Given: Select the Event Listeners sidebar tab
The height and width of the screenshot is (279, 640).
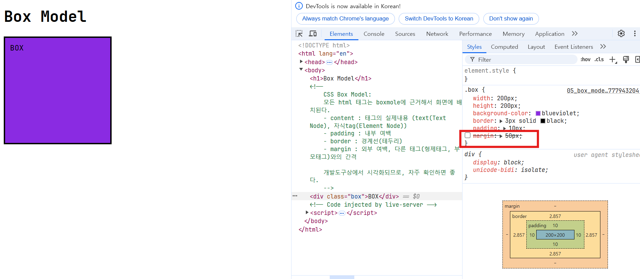Looking at the screenshot, I should tap(573, 47).
